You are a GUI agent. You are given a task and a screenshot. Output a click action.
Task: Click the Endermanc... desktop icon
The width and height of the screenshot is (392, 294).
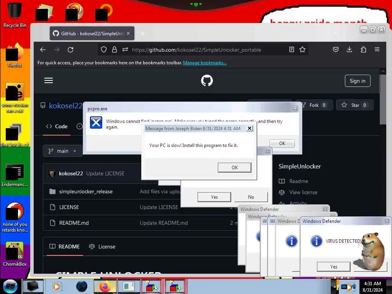point(15,175)
